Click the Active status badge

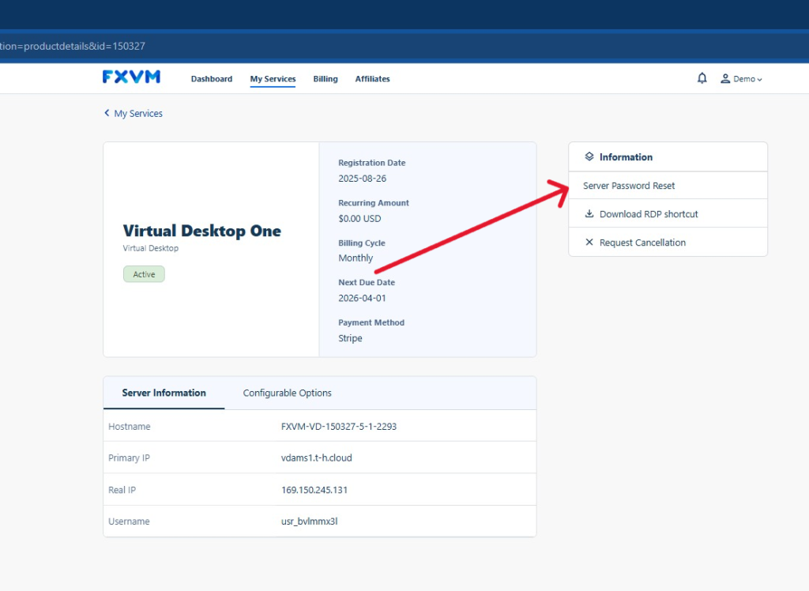(x=144, y=274)
